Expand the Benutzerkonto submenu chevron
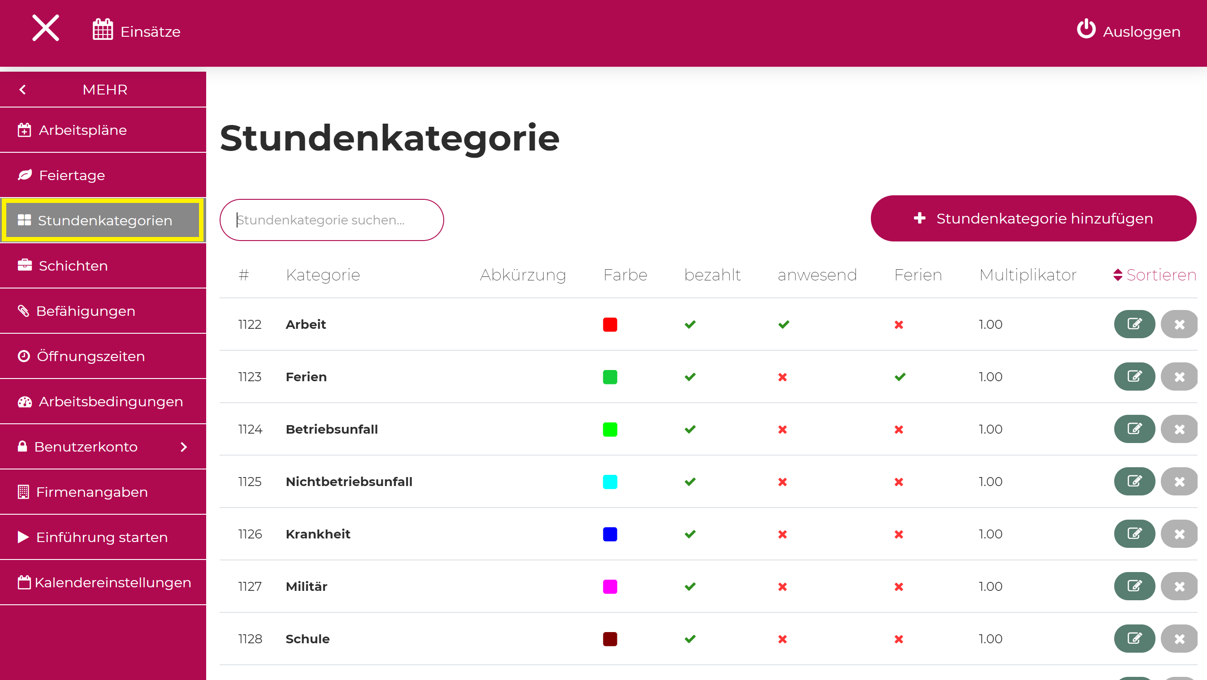Image resolution: width=1207 pixels, height=680 pixels. (x=184, y=447)
